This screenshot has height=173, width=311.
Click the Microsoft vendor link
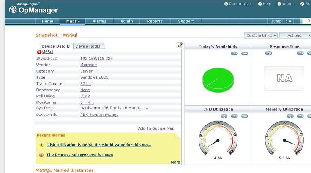88,65
